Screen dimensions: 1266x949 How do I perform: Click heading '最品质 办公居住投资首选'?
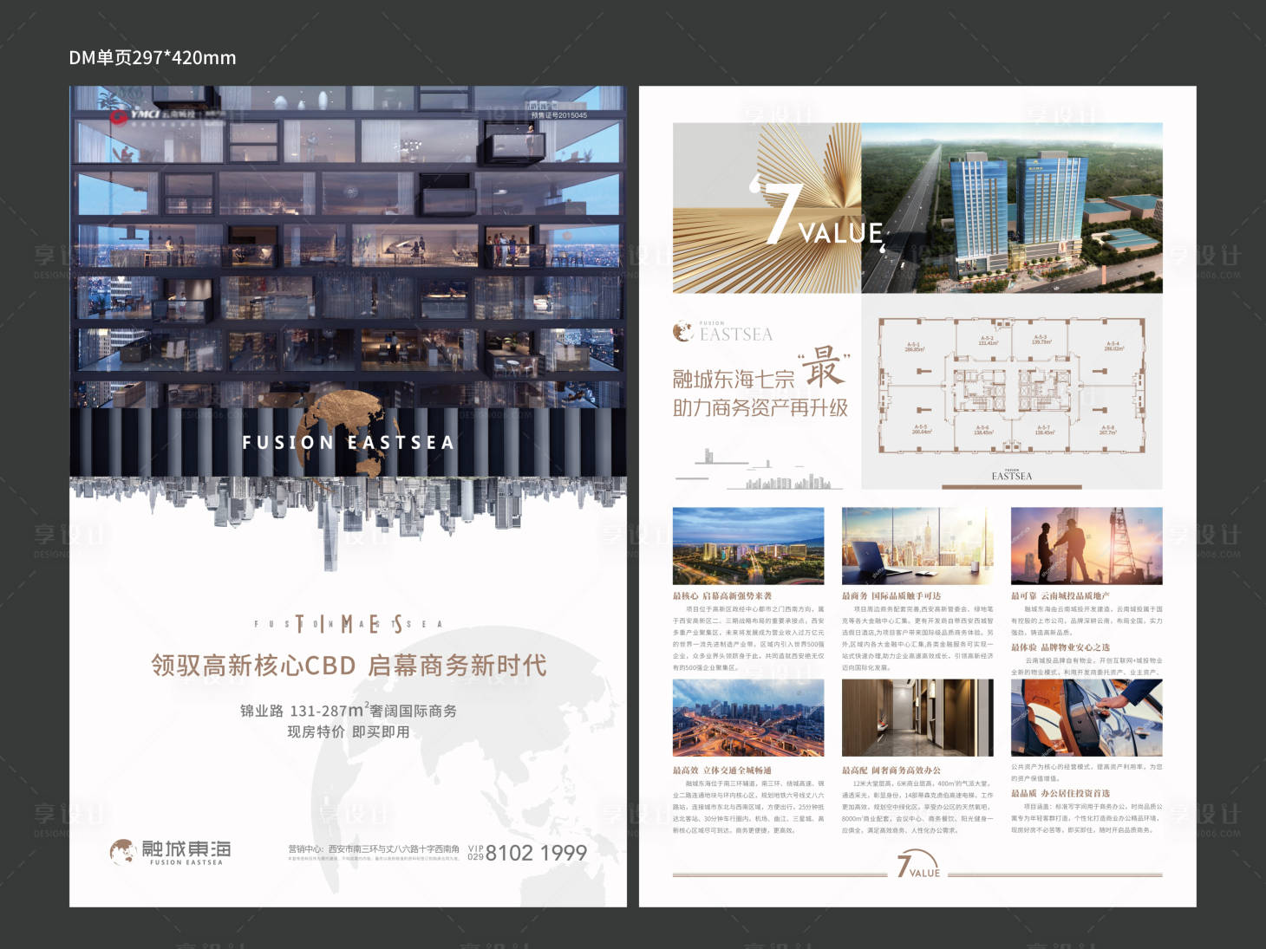(1060, 794)
